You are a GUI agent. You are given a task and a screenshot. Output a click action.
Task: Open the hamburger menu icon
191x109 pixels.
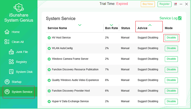pyautogui.click(x=175, y=4)
